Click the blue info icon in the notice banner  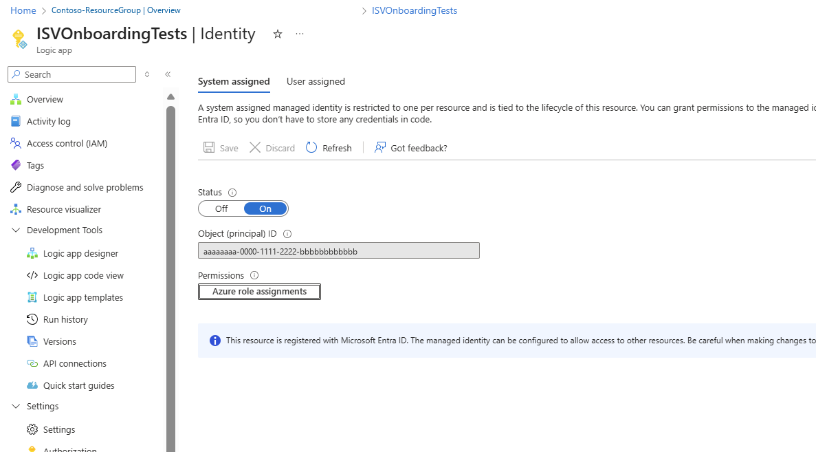click(x=215, y=341)
